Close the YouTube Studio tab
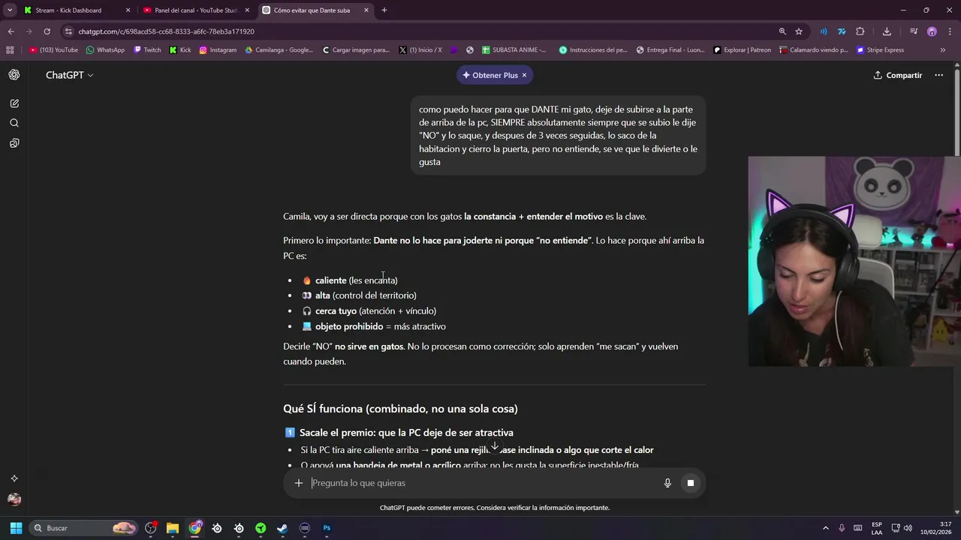Viewport: 961px width, 540px height. pyautogui.click(x=247, y=10)
